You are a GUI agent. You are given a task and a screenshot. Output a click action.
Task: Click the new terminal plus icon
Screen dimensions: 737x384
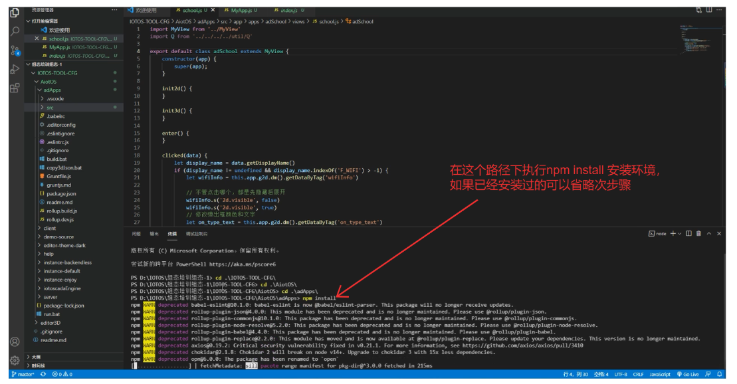(x=673, y=234)
